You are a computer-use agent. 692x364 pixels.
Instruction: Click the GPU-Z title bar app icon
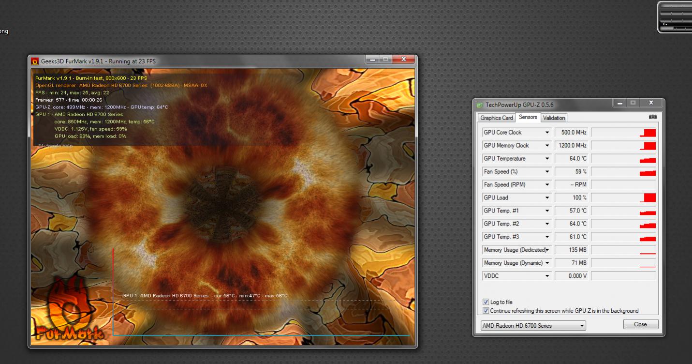pyautogui.click(x=480, y=105)
